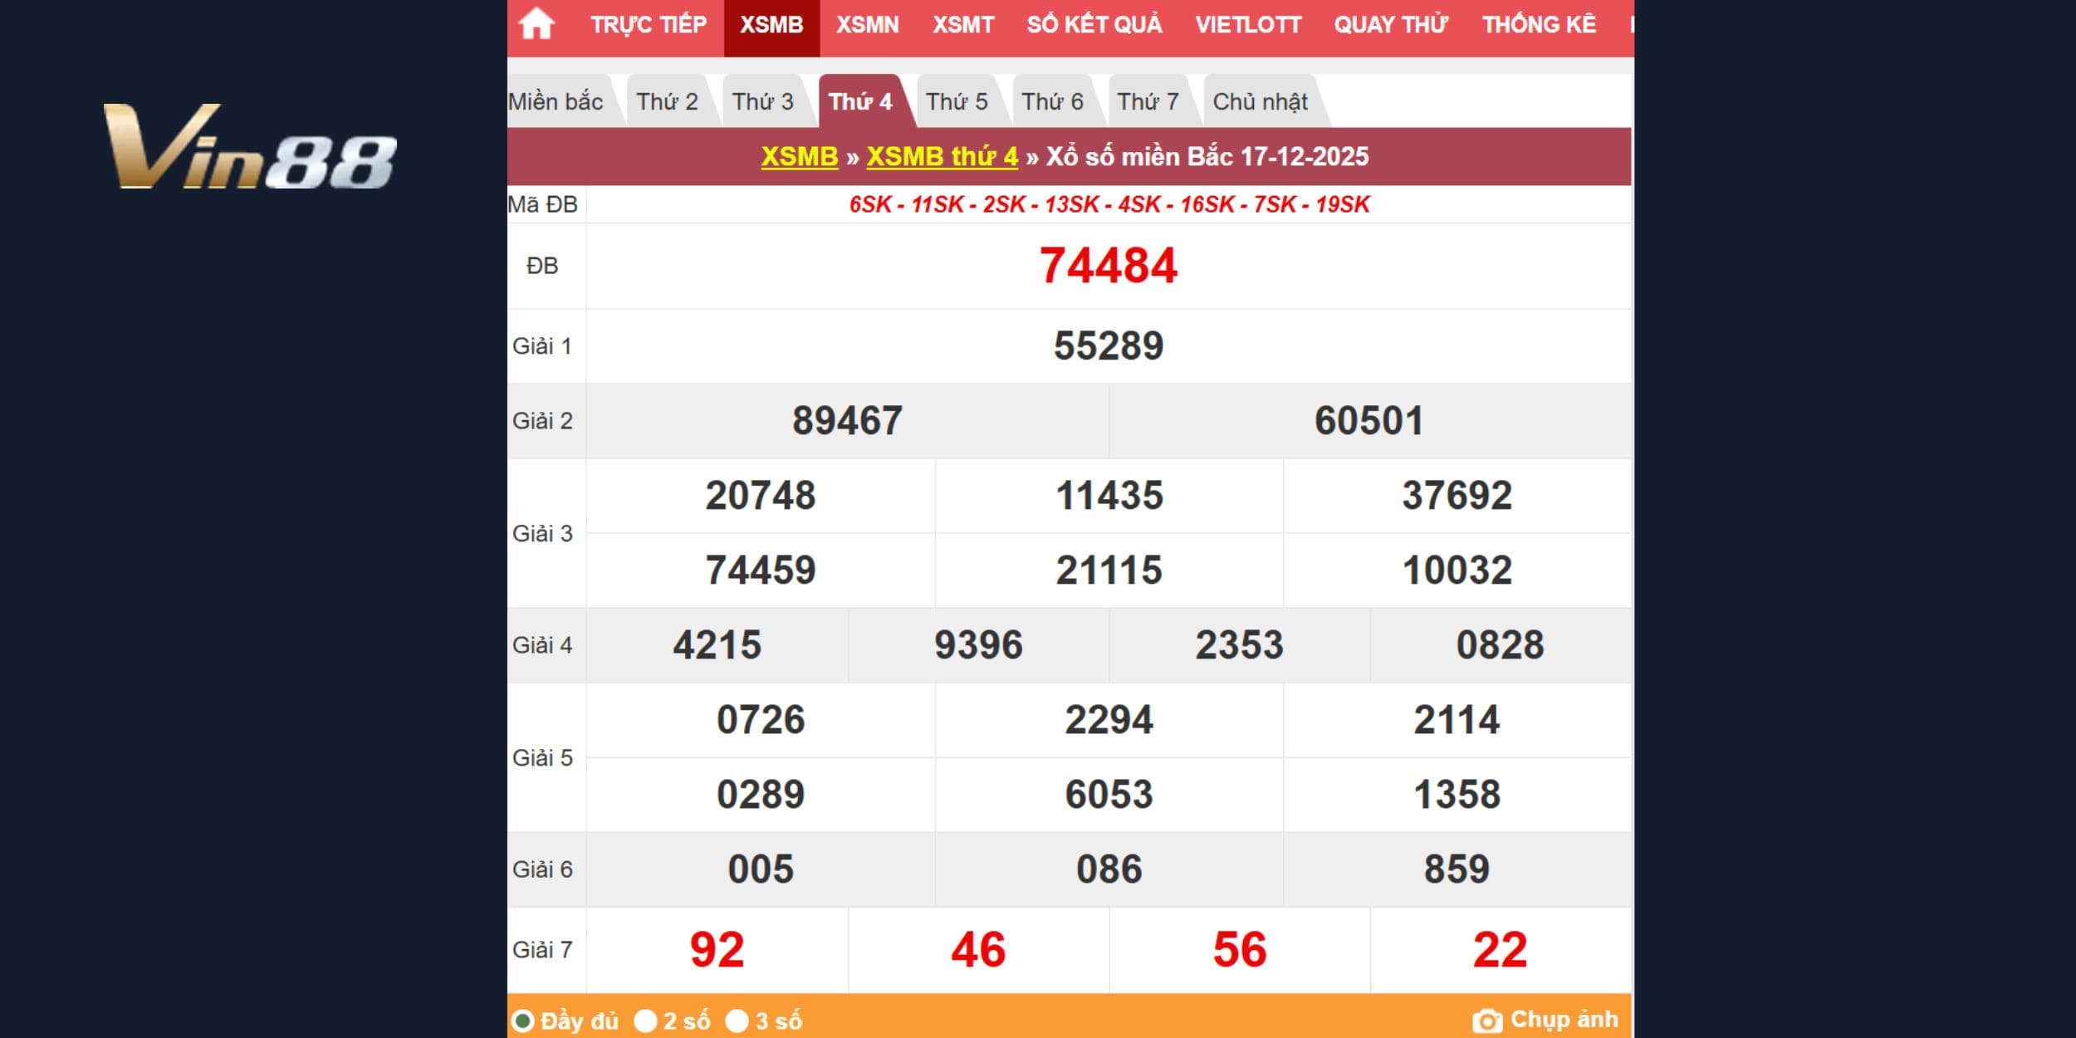Image resolution: width=2076 pixels, height=1038 pixels.
Task: Click the XSMB thứ 4 breadcrumb link
Action: [942, 156]
